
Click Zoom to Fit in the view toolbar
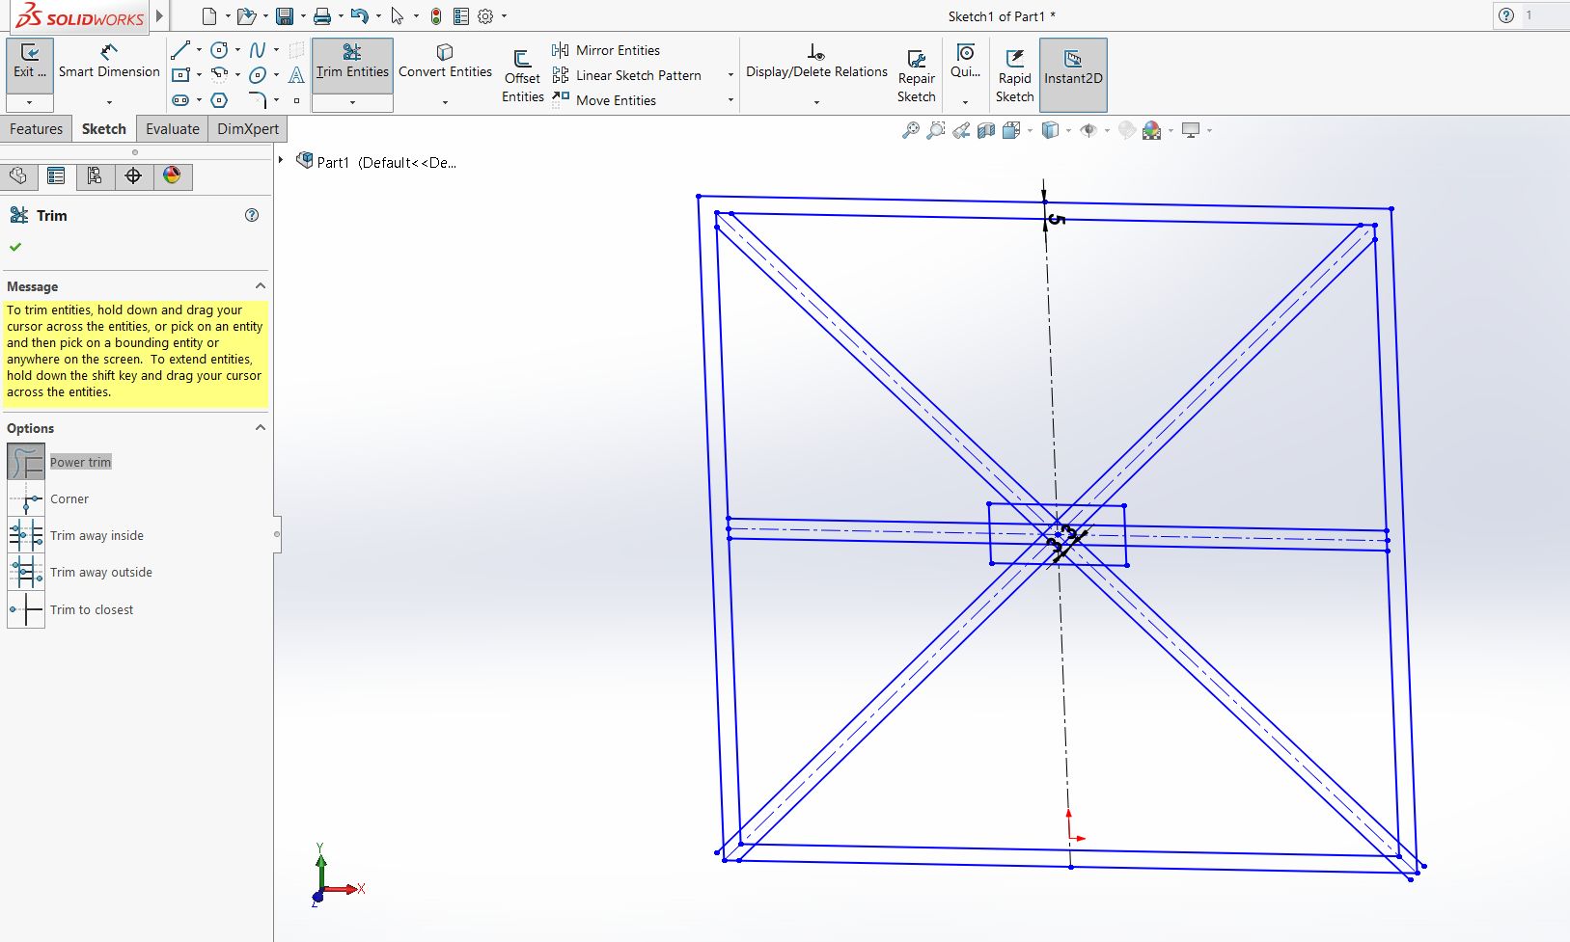pos(910,130)
